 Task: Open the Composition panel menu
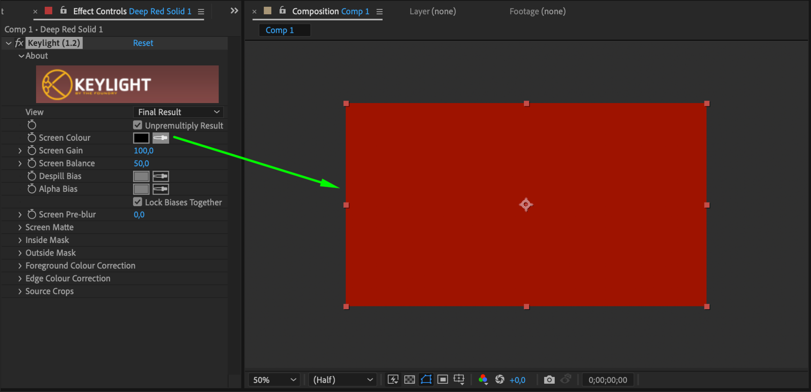[x=379, y=12]
